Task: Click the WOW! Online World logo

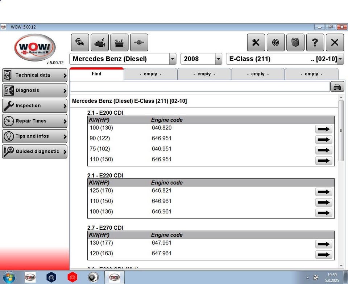Action: click(x=35, y=48)
